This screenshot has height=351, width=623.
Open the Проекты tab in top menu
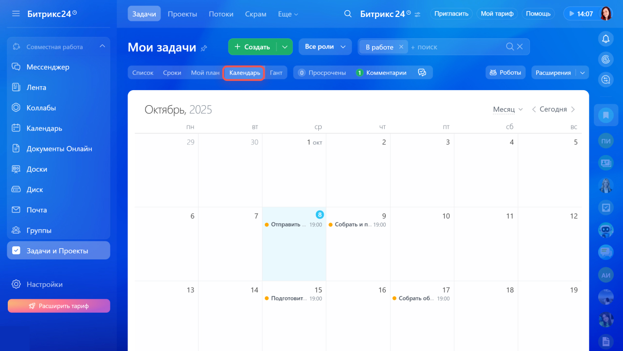click(x=182, y=14)
